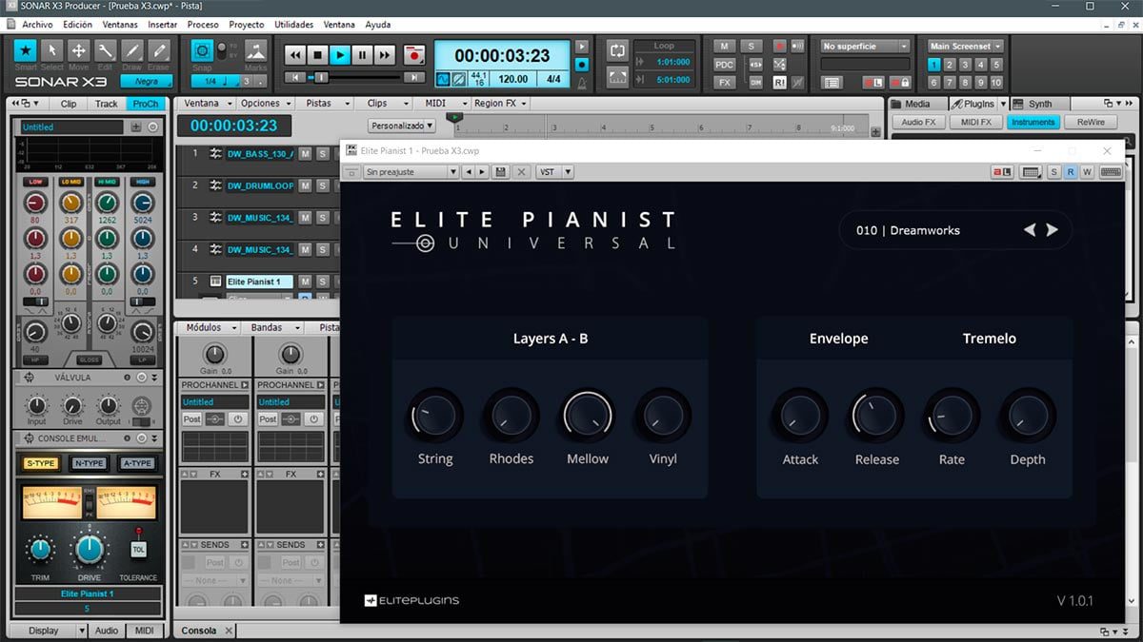This screenshot has height=642, width=1143.
Task: Show MIDI FX plugins
Action: [x=975, y=122]
